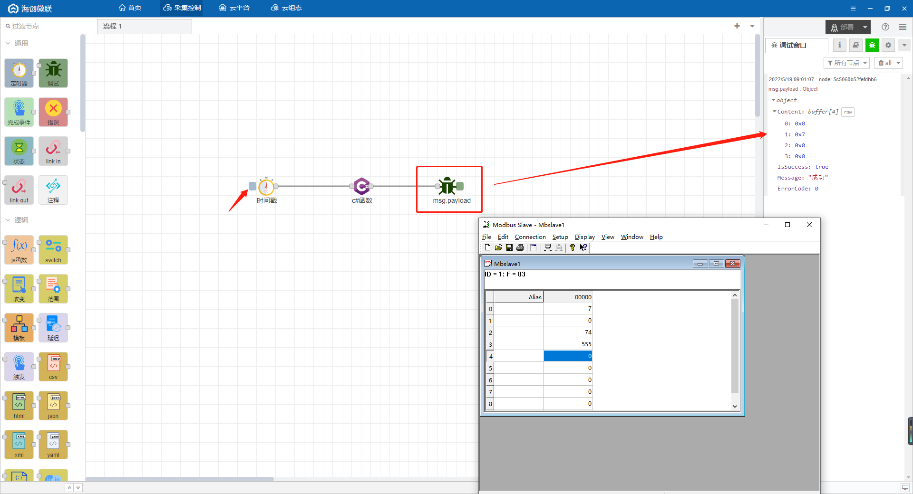Screen dimensions: 913x494
Task: Open the 云组态 menu
Action: 286,8
